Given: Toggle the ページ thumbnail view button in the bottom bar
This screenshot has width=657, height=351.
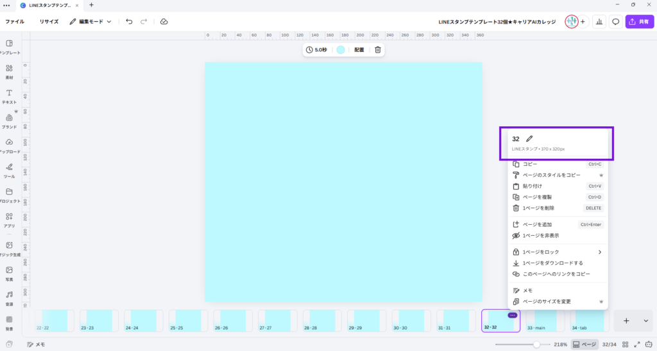Looking at the screenshot, I should coord(584,344).
